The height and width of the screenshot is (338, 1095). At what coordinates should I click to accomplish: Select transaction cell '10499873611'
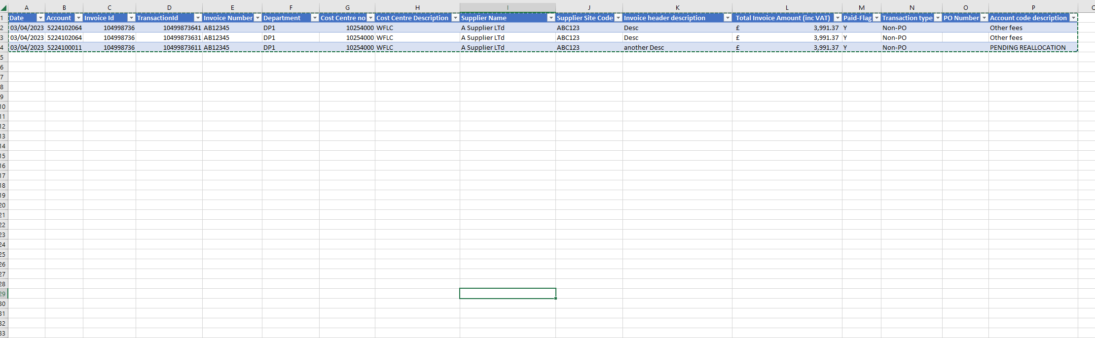point(169,47)
